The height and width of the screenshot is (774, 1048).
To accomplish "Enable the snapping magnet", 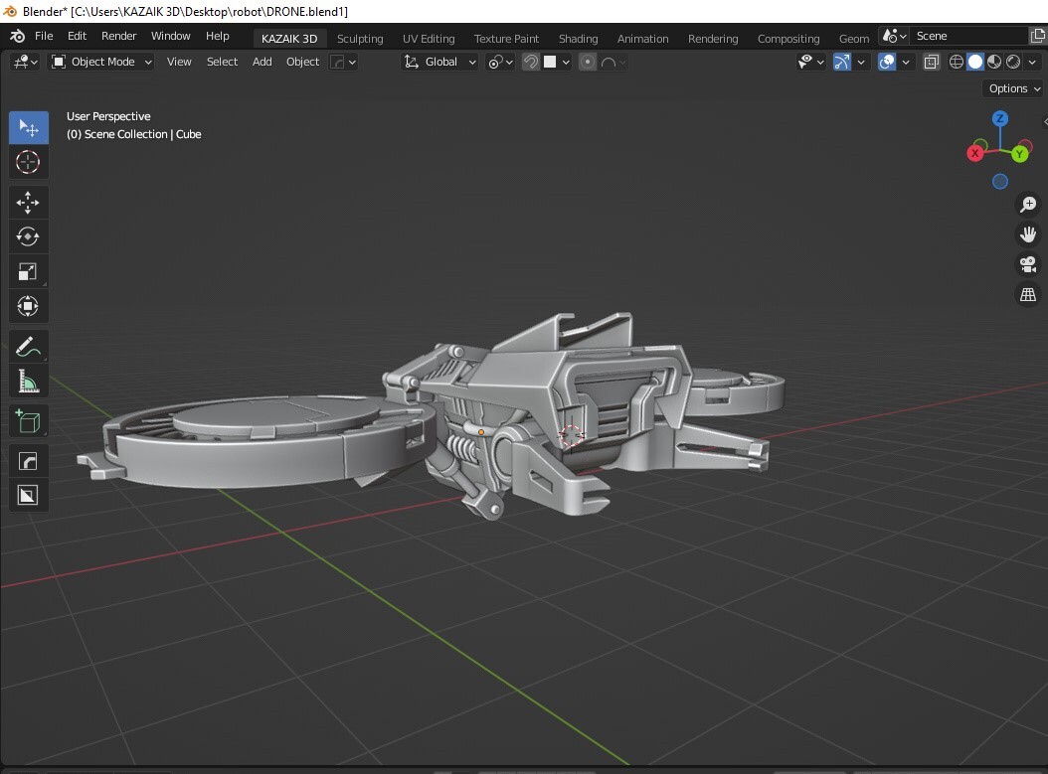I will [x=532, y=61].
